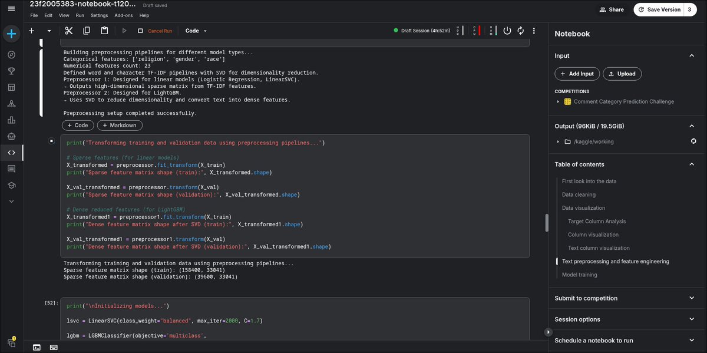Image resolution: width=707 pixels, height=353 pixels.
Task: Open the Add-ons menu
Action: click(124, 15)
